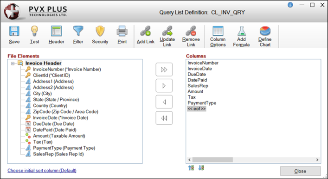Open the Security shield icon
Viewport: 328px width, 179px height.
tap(100, 31)
